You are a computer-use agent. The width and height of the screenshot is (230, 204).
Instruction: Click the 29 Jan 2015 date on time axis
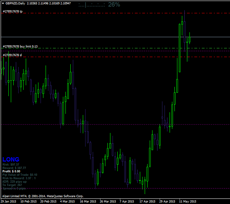click(x=8, y=201)
